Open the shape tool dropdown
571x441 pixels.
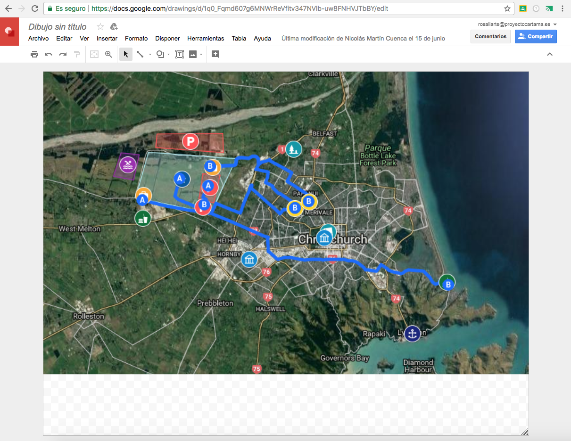click(x=168, y=55)
